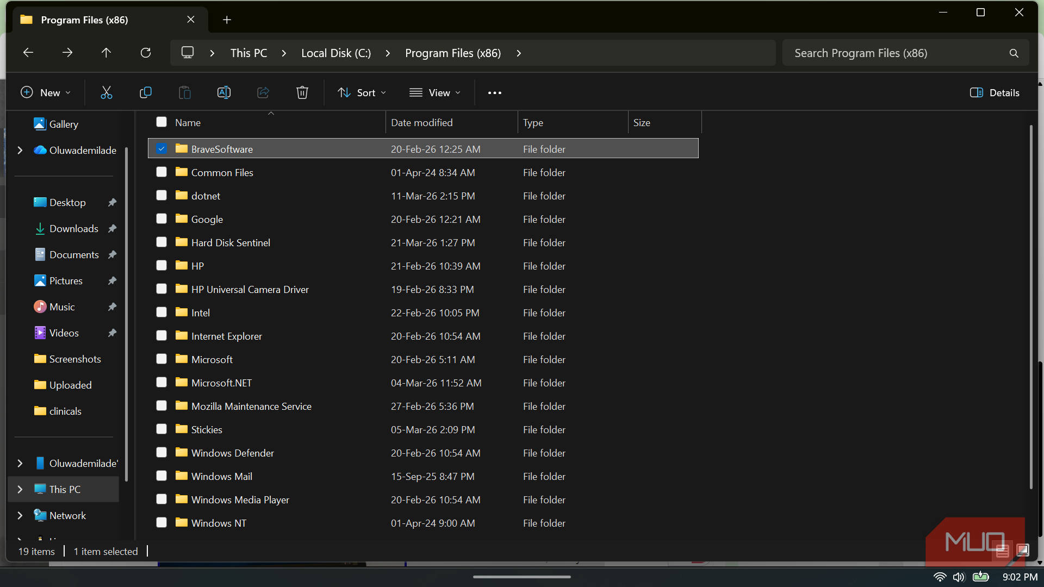Toggle the select-all checkbox in header
Image resolution: width=1044 pixels, height=587 pixels.
tap(161, 122)
